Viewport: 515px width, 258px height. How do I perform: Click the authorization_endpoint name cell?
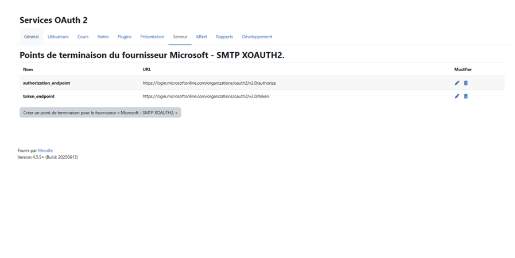pos(47,83)
